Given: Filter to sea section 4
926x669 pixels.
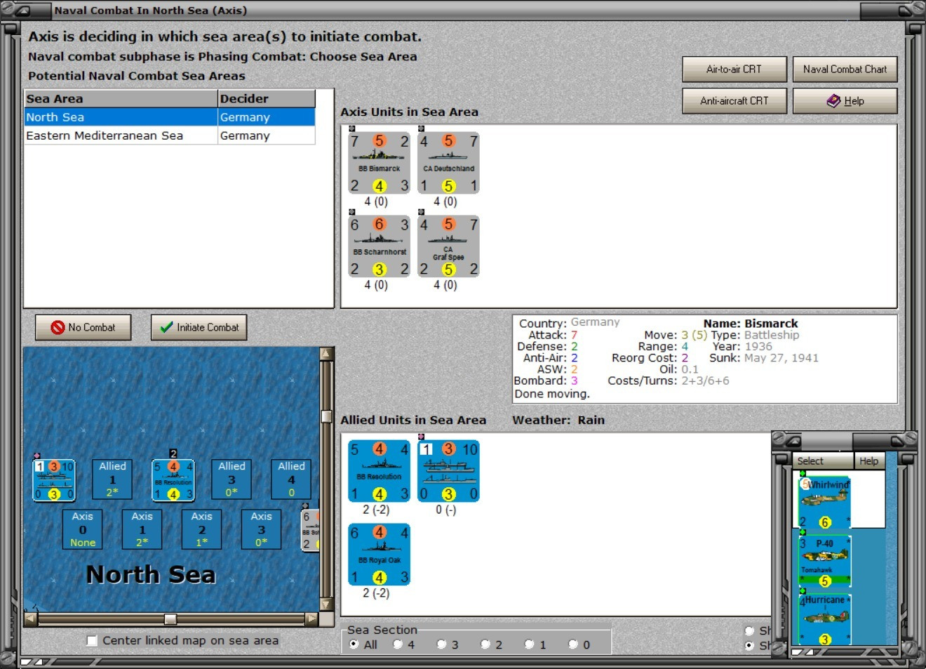Looking at the screenshot, I should click(398, 644).
